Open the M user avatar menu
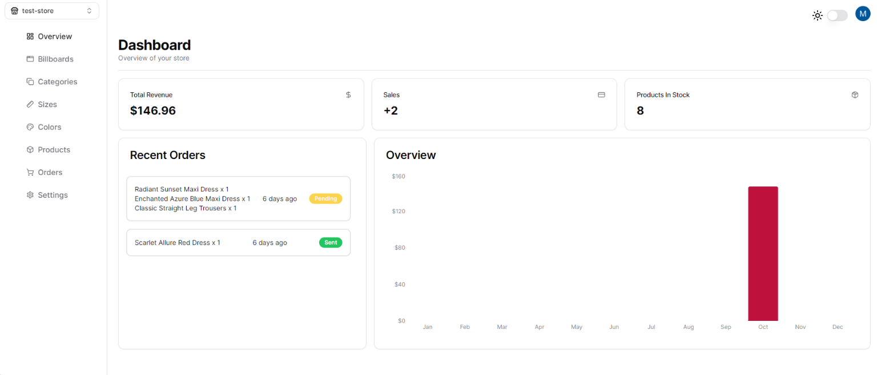 coord(863,13)
